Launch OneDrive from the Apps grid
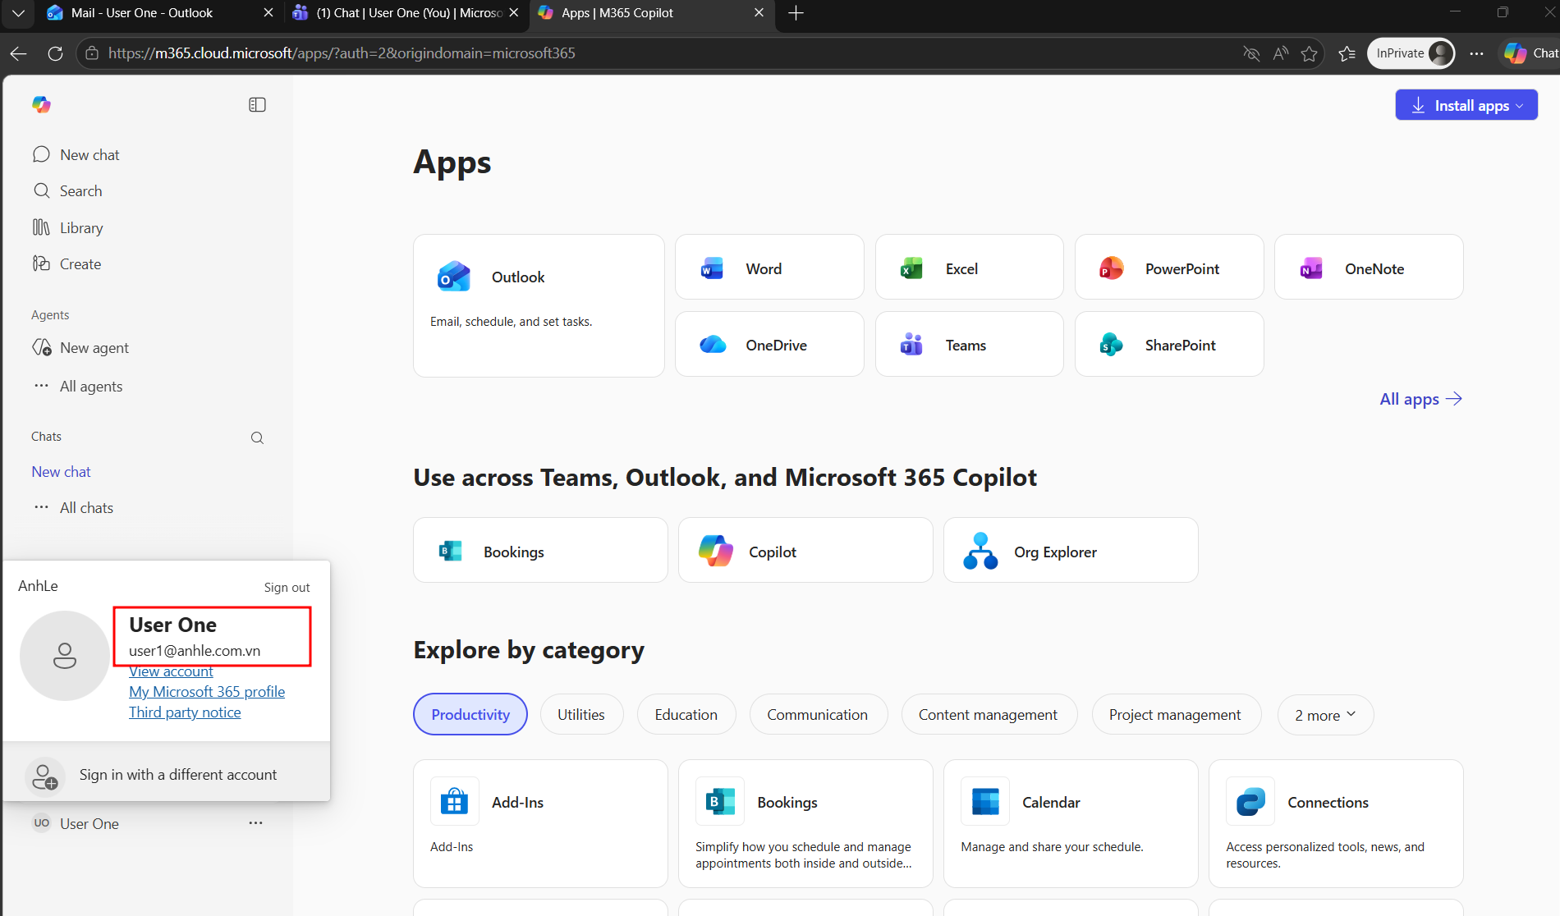Viewport: 1560px width, 916px height. [769, 344]
